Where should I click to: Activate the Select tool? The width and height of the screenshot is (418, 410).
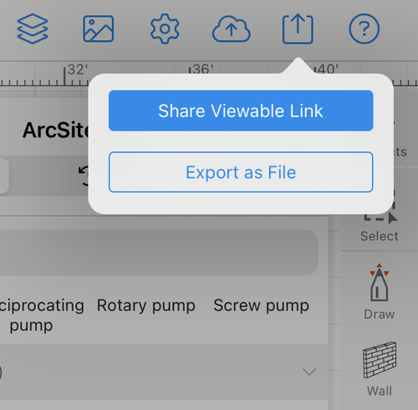coord(380,226)
